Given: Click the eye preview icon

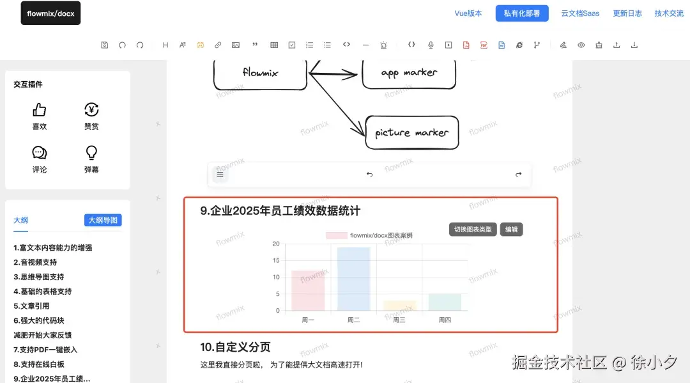Looking at the screenshot, I should (x=581, y=45).
